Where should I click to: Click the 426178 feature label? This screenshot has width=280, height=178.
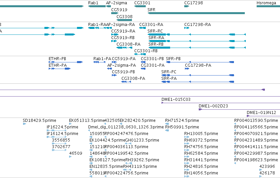267,173
